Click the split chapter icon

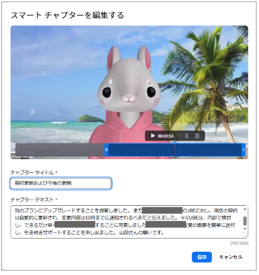[x=186, y=136]
